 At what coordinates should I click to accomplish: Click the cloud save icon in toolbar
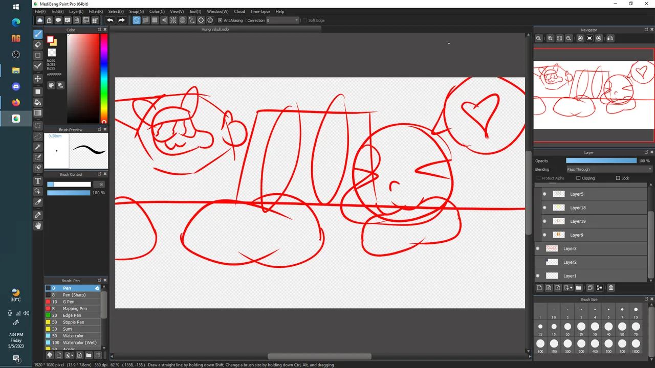[40, 20]
